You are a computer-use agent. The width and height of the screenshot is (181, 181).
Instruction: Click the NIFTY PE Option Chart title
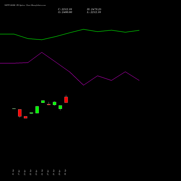pos(25,5)
